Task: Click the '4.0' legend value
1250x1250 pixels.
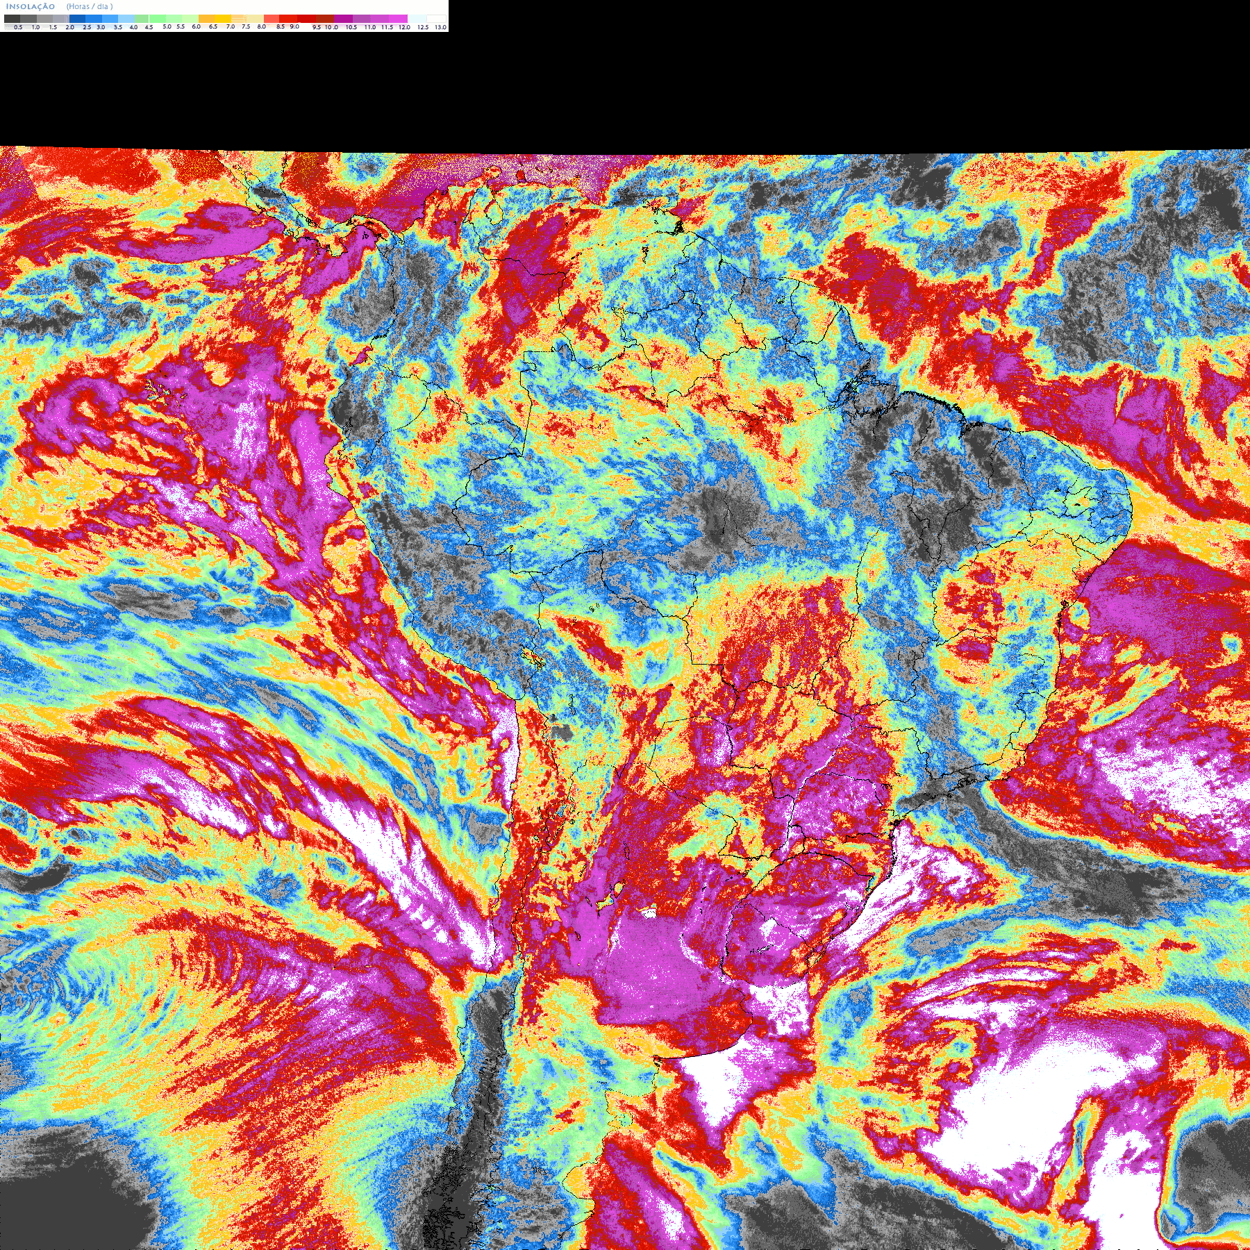Action: click(133, 27)
